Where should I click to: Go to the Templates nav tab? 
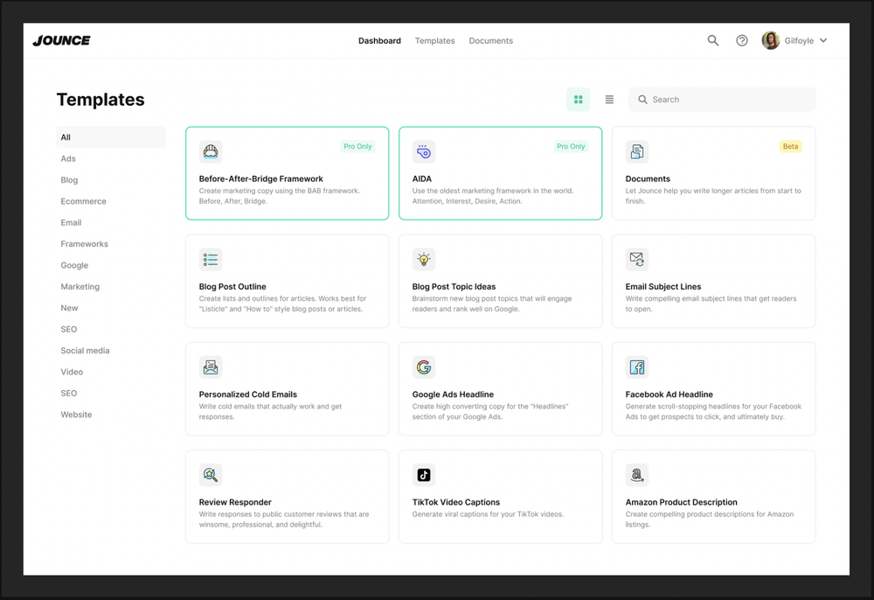(x=434, y=41)
